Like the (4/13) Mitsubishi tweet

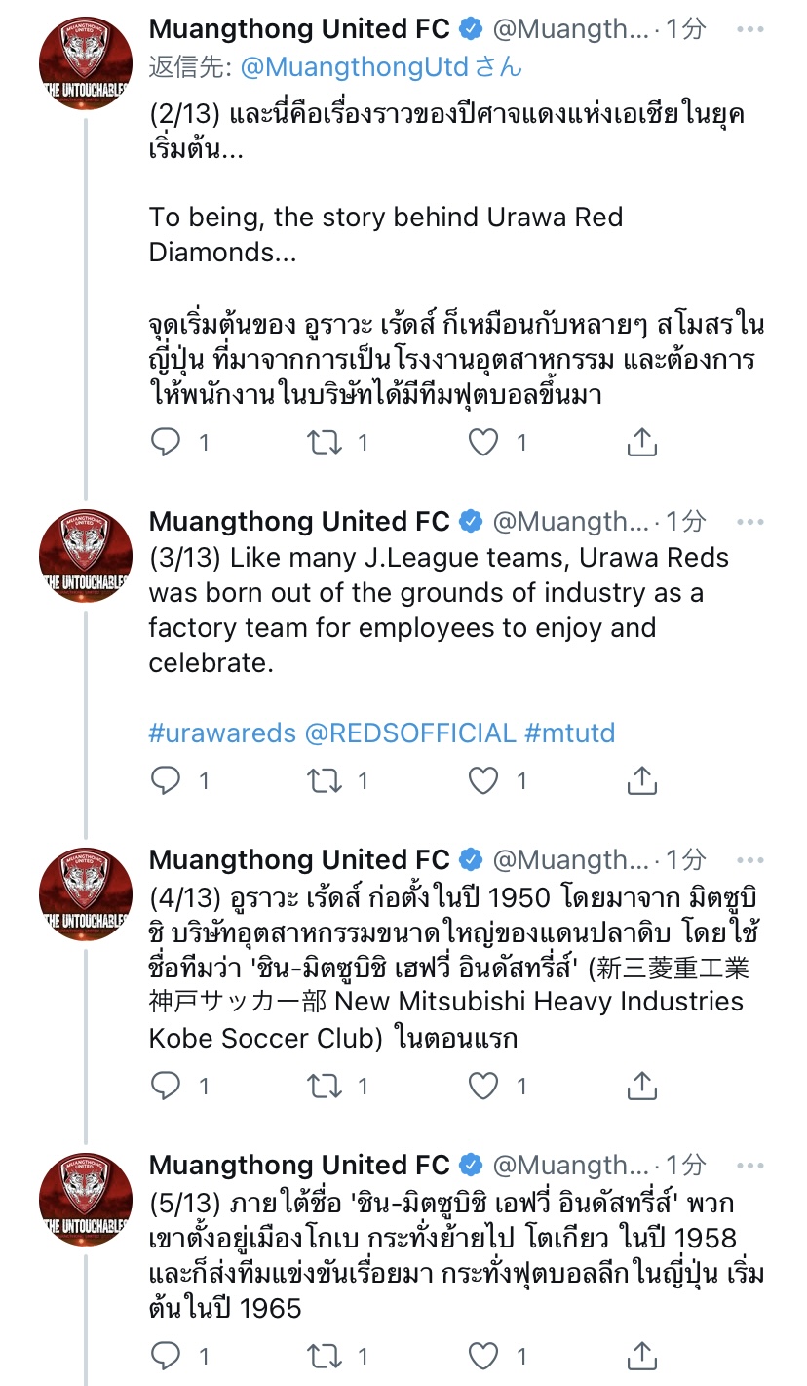click(483, 1085)
